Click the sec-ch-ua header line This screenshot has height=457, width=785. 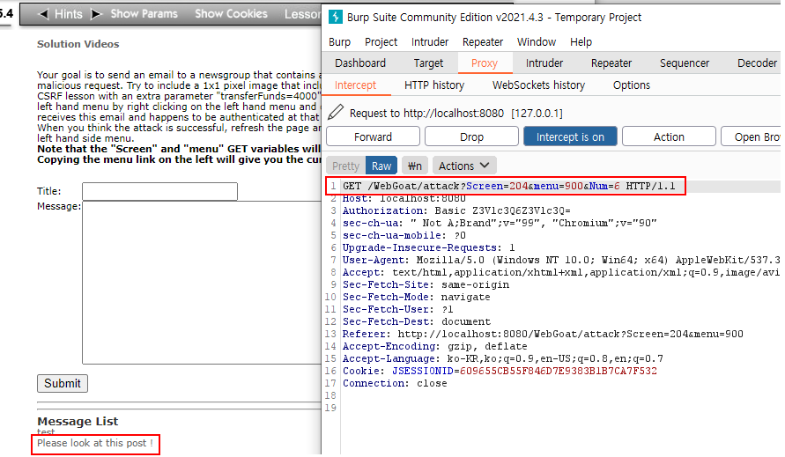[500, 224]
